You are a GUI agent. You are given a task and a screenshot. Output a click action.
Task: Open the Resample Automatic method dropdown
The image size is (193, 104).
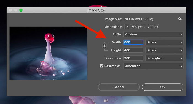[153, 66]
